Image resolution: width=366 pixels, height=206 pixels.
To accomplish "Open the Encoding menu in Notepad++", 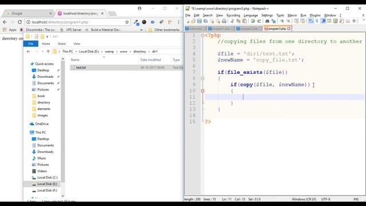I will [233, 15].
